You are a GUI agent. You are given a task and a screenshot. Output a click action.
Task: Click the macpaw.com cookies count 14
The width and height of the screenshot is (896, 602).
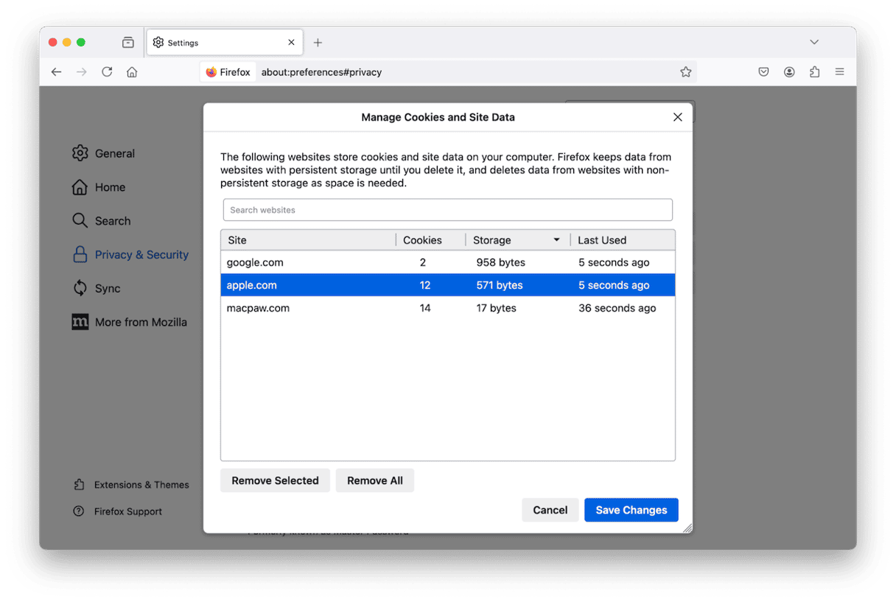(x=425, y=308)
